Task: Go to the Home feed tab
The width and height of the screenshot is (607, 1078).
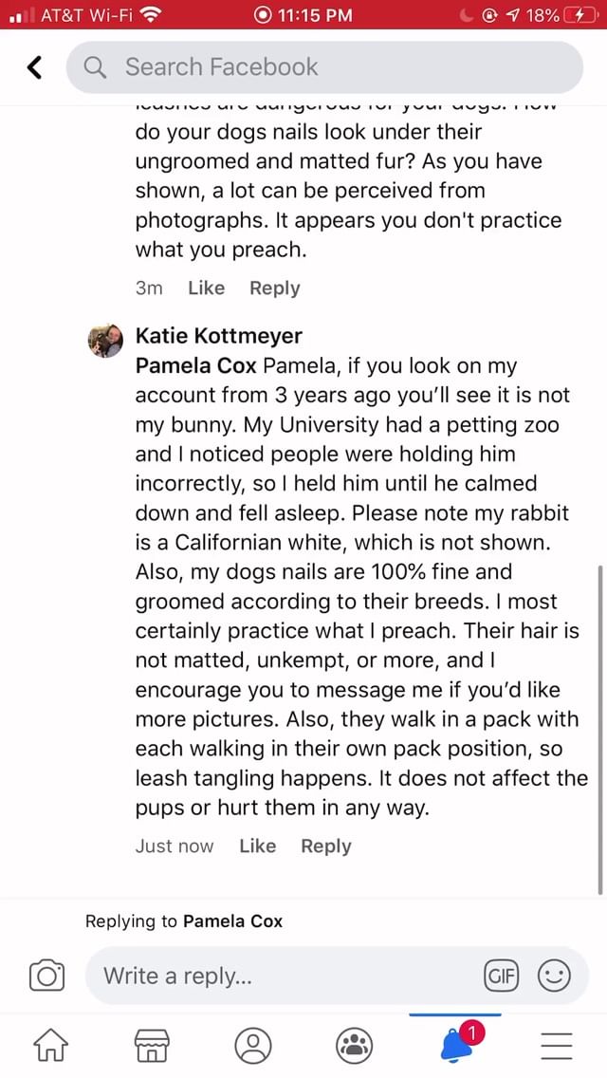Action: (50, 1046)
